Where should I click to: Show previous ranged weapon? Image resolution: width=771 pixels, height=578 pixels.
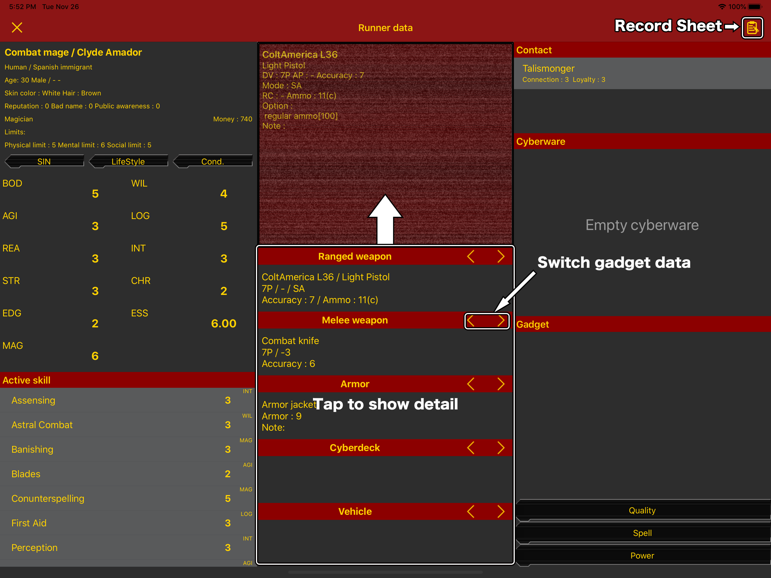(471, 257)
